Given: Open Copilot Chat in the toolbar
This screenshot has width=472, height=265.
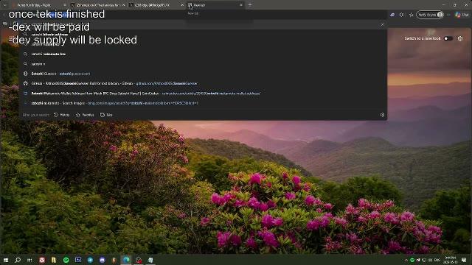Looking at the screenshot, I should tap(462, 15).
